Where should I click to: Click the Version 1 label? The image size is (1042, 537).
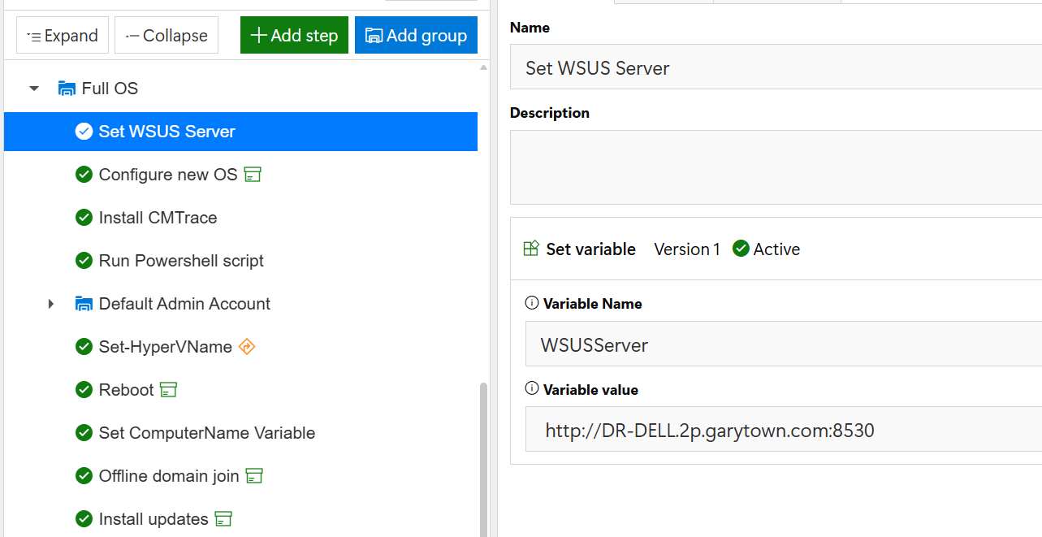[x=687, y=249]
